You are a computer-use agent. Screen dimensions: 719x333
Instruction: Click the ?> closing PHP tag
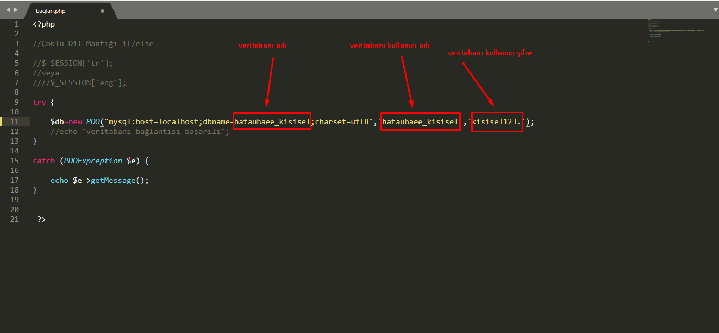42,219
